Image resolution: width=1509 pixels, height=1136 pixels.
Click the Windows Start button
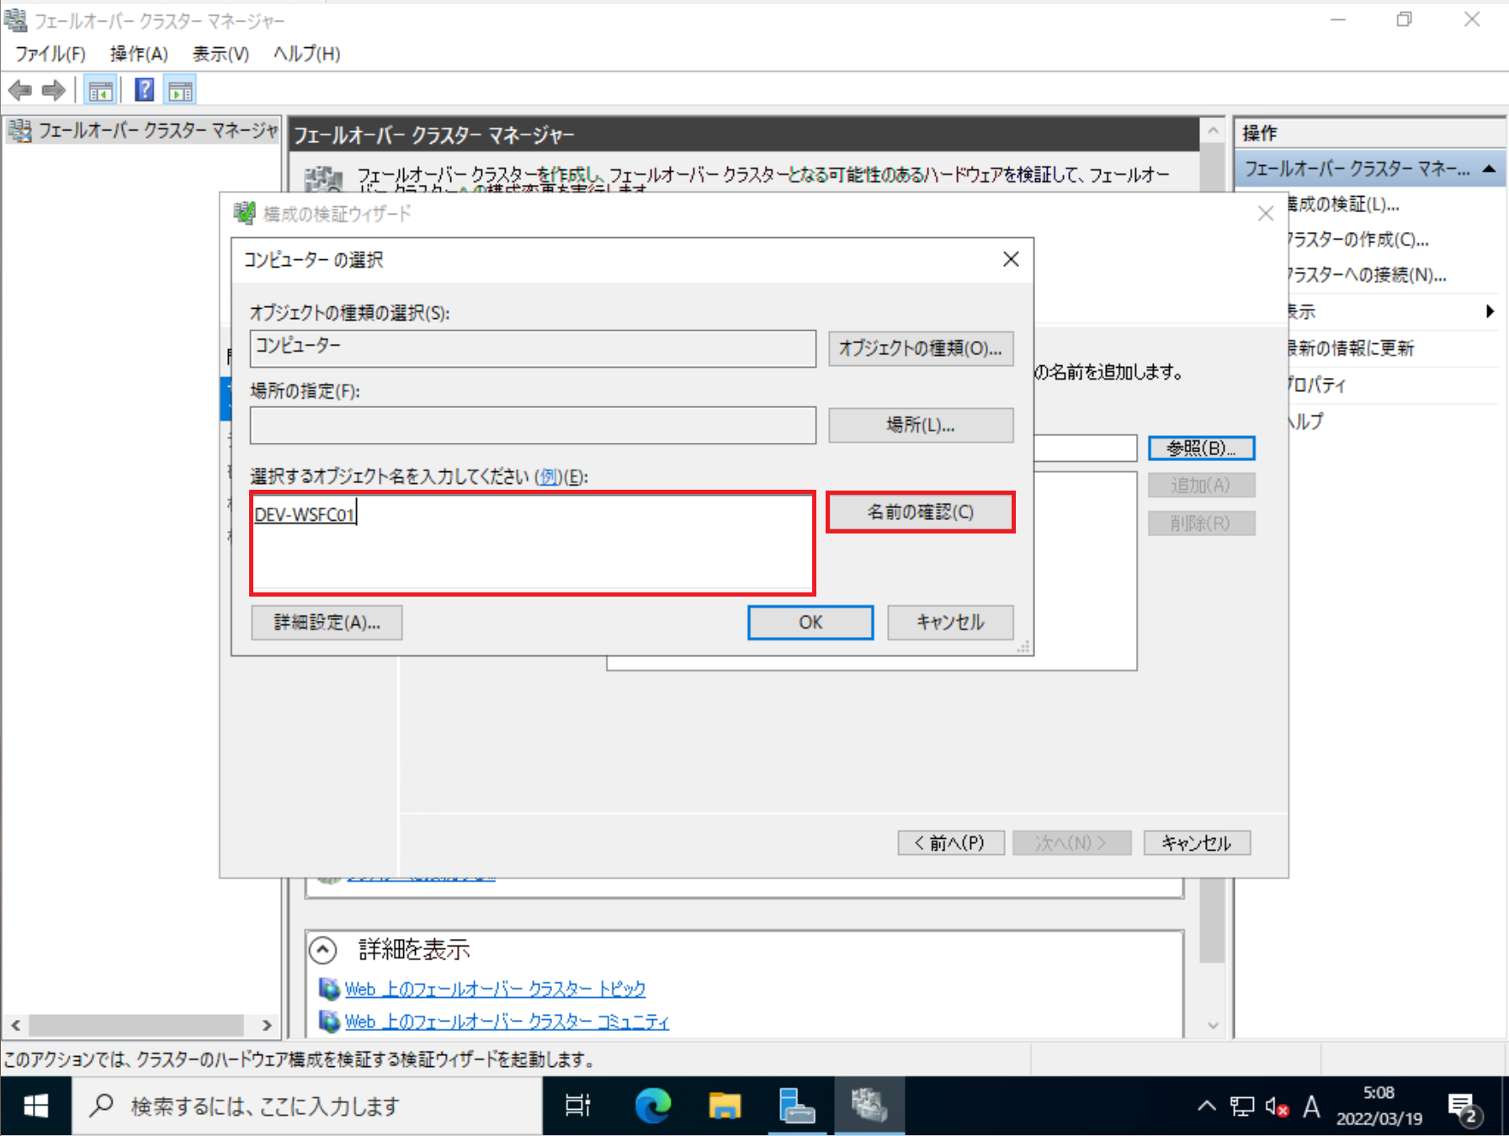click(34, 1105)
